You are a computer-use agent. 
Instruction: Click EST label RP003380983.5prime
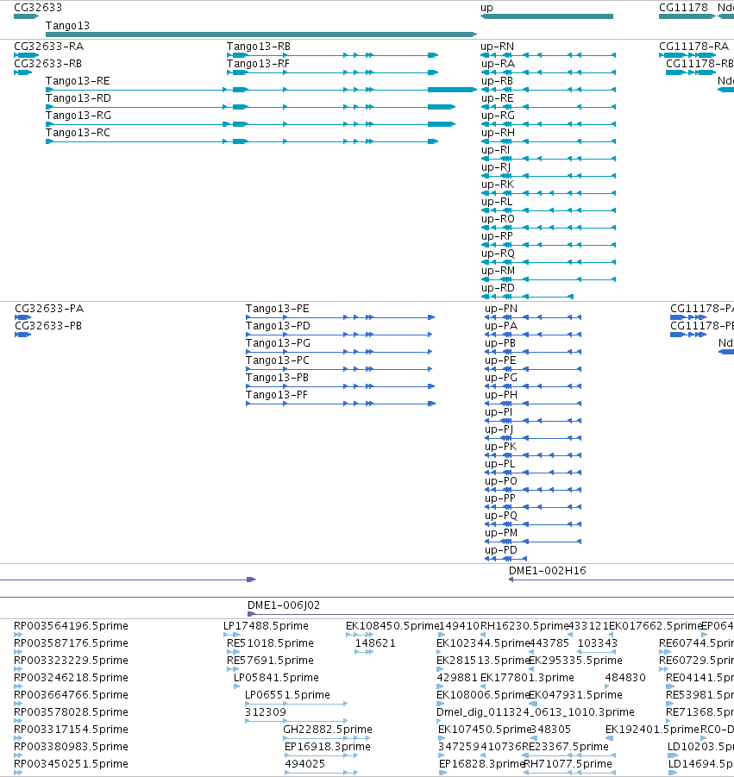[x=71, y=747]
